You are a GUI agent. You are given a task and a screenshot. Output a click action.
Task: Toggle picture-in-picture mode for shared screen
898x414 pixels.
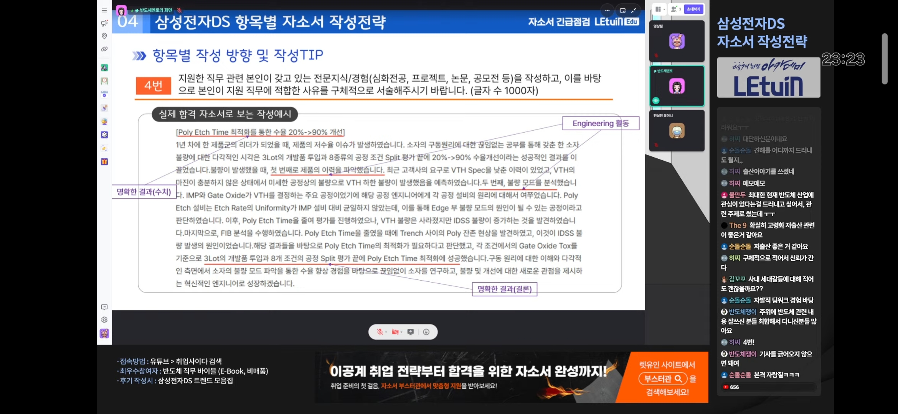click(x=622, y=10)
